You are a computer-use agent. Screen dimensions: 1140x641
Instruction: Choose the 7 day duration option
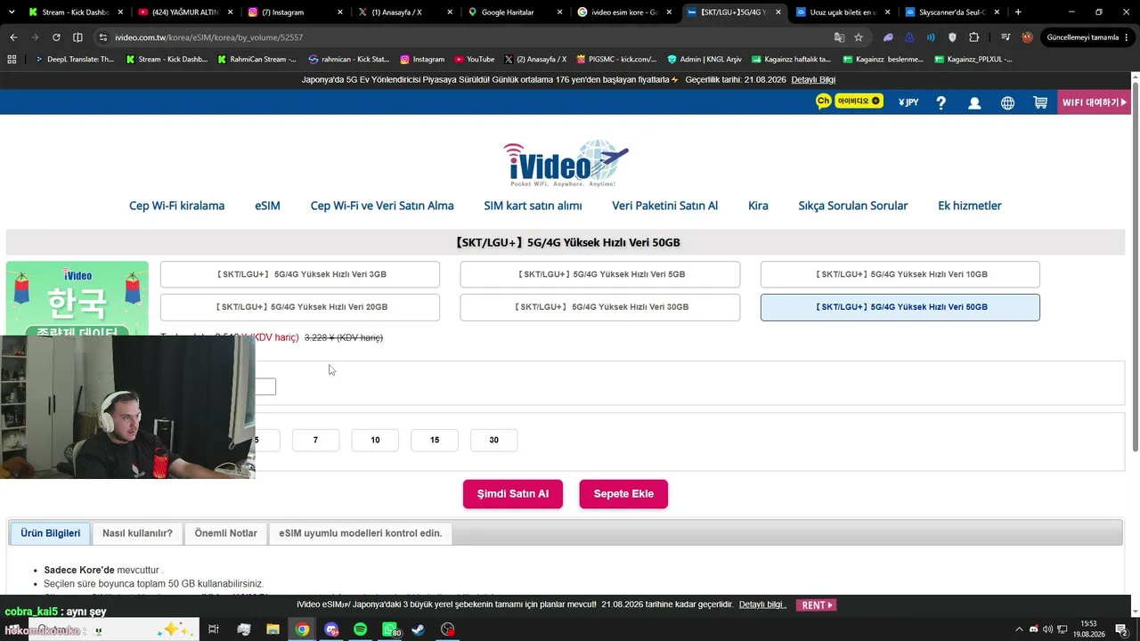coord(315,440)
